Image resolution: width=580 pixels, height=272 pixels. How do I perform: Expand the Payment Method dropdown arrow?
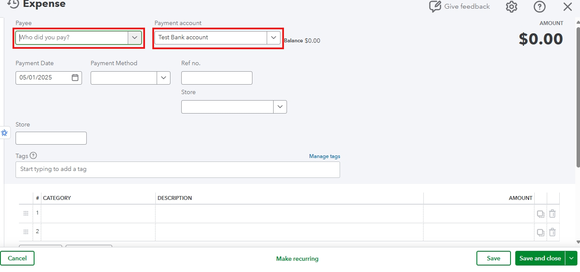[x=164, y=78]
